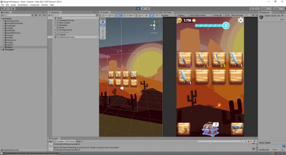
Task: Click the Play button
Action: pyautogui.click(x=138, y=9)
